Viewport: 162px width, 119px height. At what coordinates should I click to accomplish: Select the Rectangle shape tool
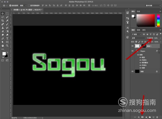[7, 42]
